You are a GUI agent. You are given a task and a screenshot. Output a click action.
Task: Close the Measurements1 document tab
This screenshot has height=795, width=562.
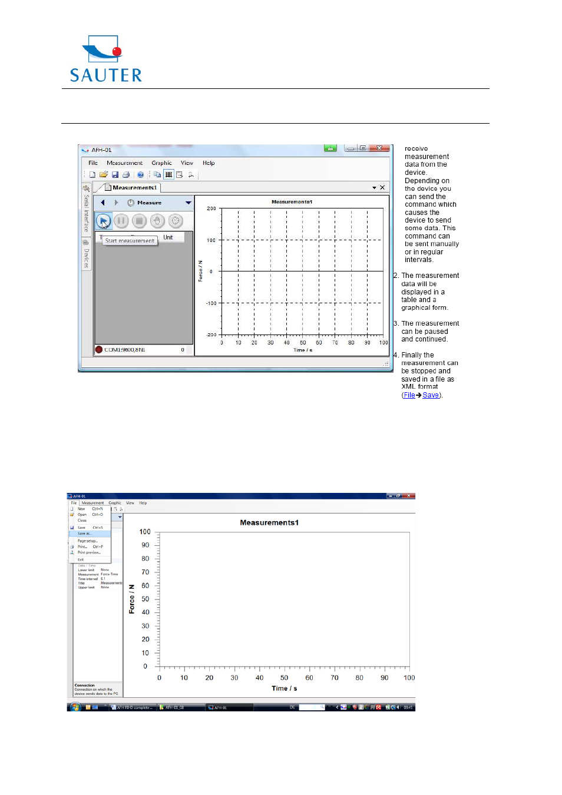[x=382, y=188]
